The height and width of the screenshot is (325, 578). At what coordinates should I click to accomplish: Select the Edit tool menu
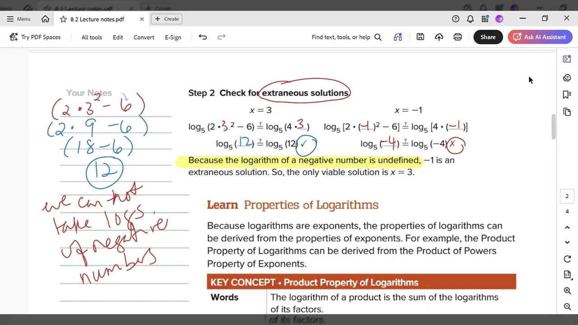(x=118, y=37)
